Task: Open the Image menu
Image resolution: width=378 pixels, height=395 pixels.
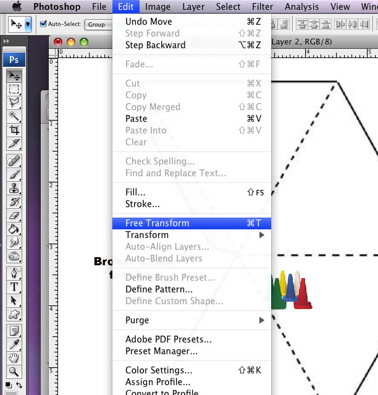Action: (157, 7)
